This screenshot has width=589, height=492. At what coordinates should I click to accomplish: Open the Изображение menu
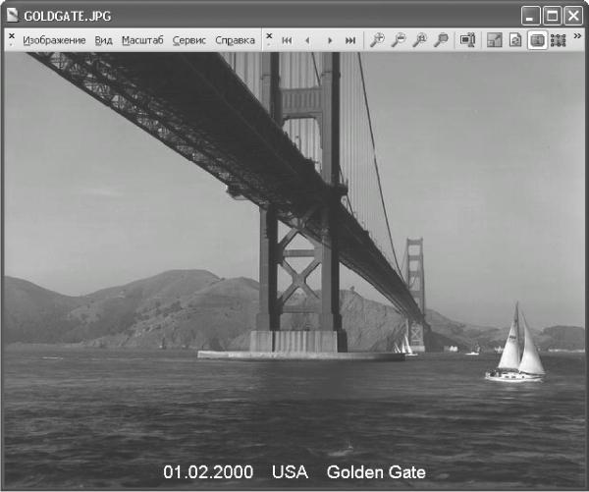(x=54, y=40)
